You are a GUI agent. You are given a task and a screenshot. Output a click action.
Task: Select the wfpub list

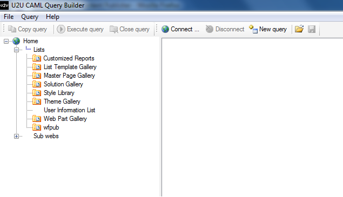click(x=51, y=127)
